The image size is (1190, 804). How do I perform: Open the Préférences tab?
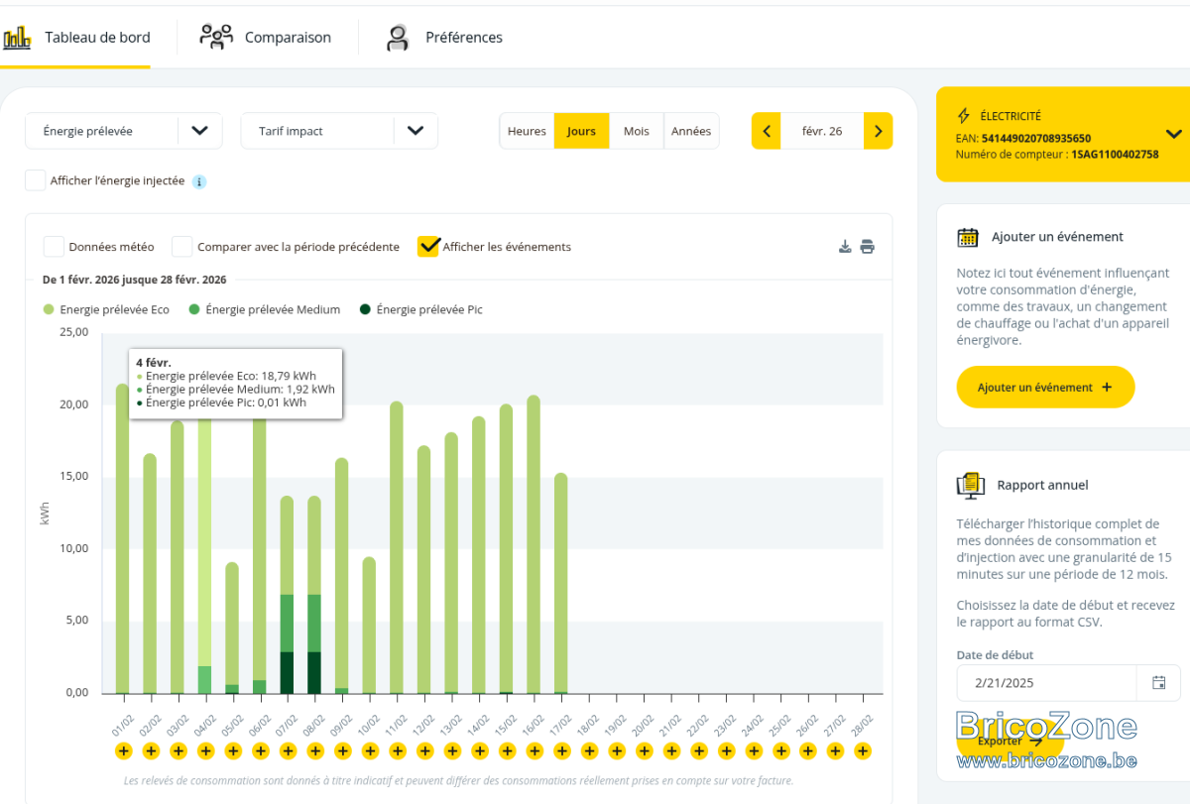click(x=443, y=38)
